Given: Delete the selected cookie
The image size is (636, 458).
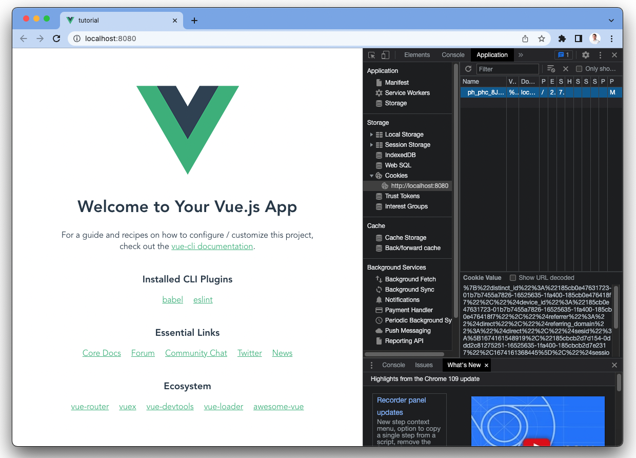Looking at the screenshot, I should (566, 69).
